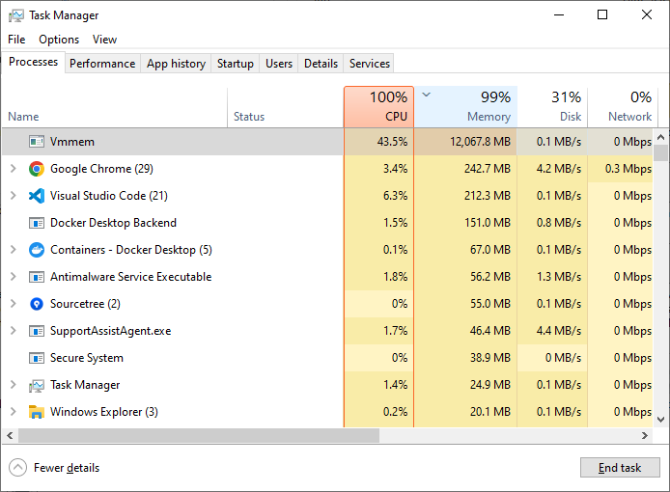Click the End task button
The height and width of the screenshot is (492, 670).
620,468
